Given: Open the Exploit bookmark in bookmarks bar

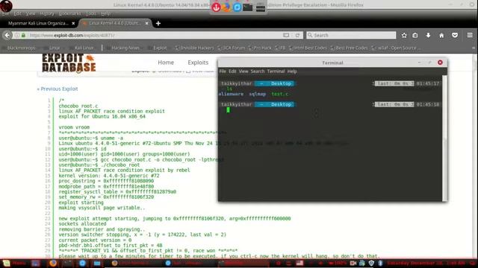Looking at the screenshot, I should [158, 48].
